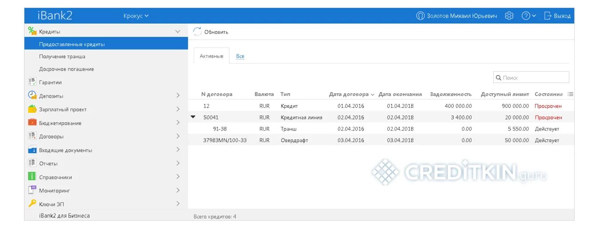Expand the Бюджетирование section arrow
The image size is (592, 230).
click(178, 123)
